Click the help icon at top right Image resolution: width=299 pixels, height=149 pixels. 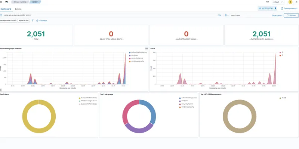click(296, 2)
